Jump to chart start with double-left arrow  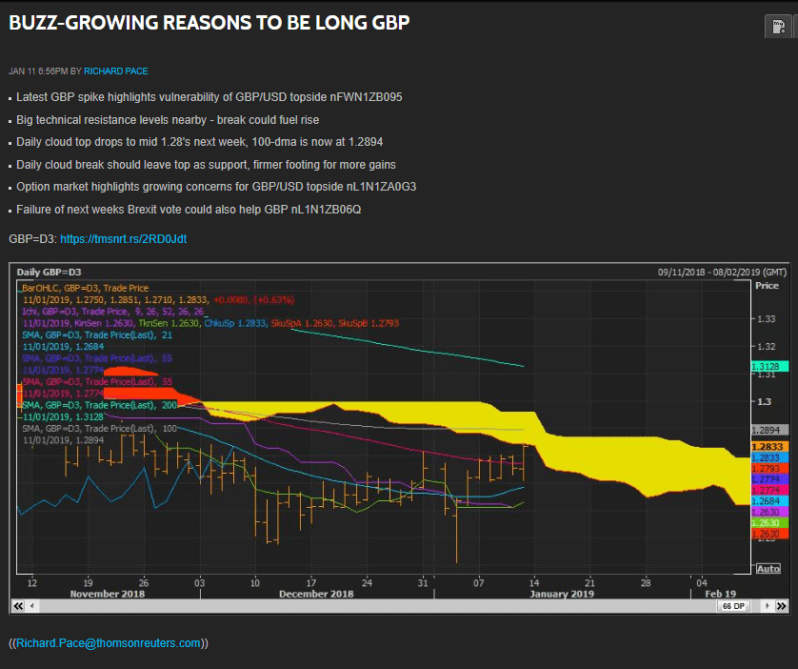[18, 606]
